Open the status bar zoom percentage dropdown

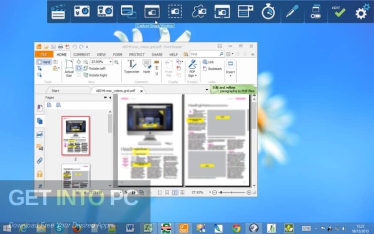click(x=210, y=192)
